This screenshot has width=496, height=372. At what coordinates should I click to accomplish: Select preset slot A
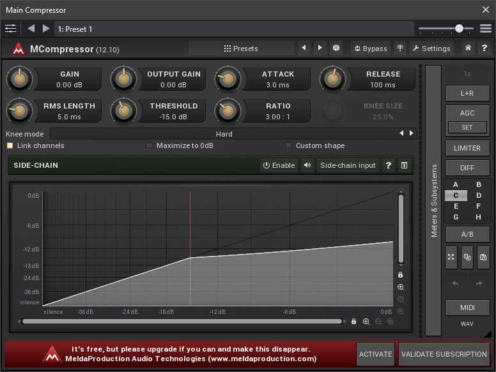(x=456, y=184)
